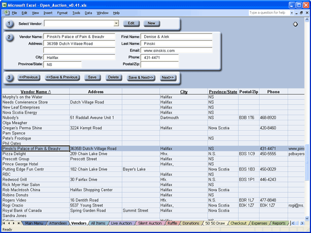Viewport: 311px width, 233px height.
Task: Switch to the Live Auction sheet tab
Action: click(121, 223)
